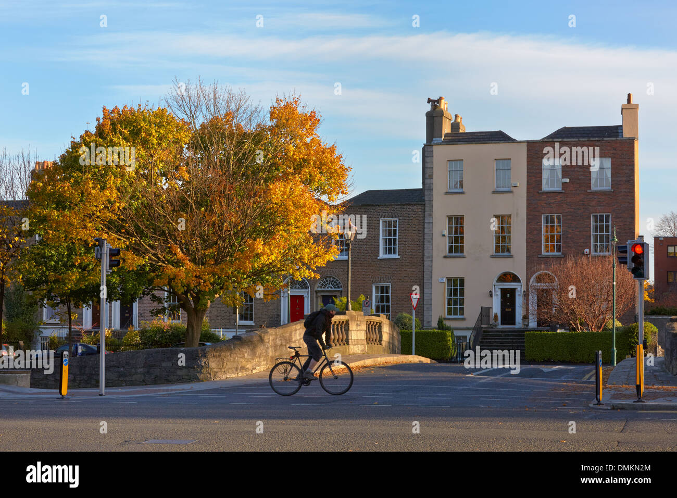Screen dimensions: 677x498
Task: Click the alamy logo in the black strip
Action: click(52, 475)
